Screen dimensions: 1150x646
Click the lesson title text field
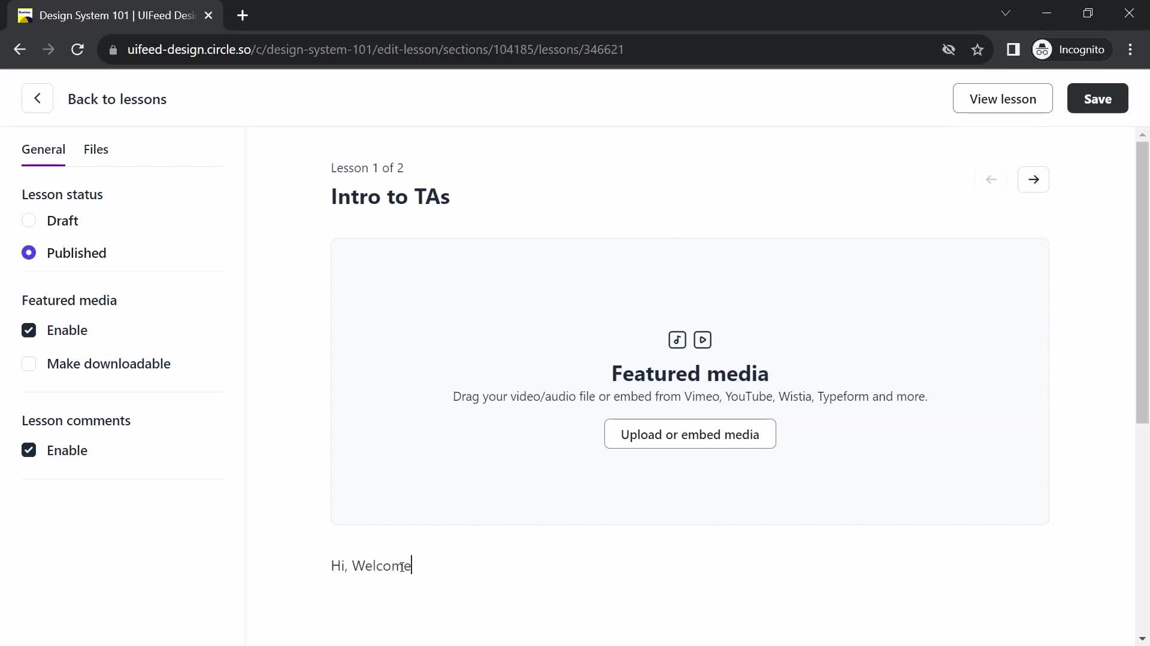(390, 196)
